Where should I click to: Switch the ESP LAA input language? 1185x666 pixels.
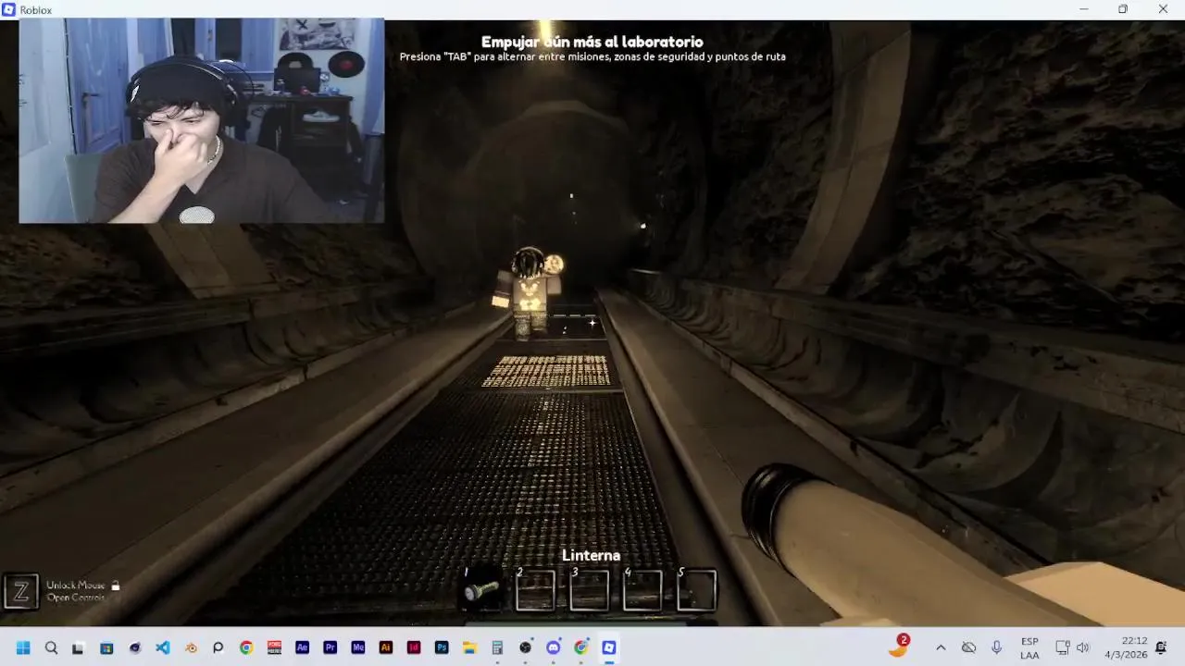1029,647
